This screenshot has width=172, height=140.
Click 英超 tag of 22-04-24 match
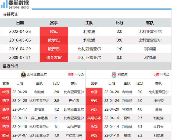(x=94, y=101)
